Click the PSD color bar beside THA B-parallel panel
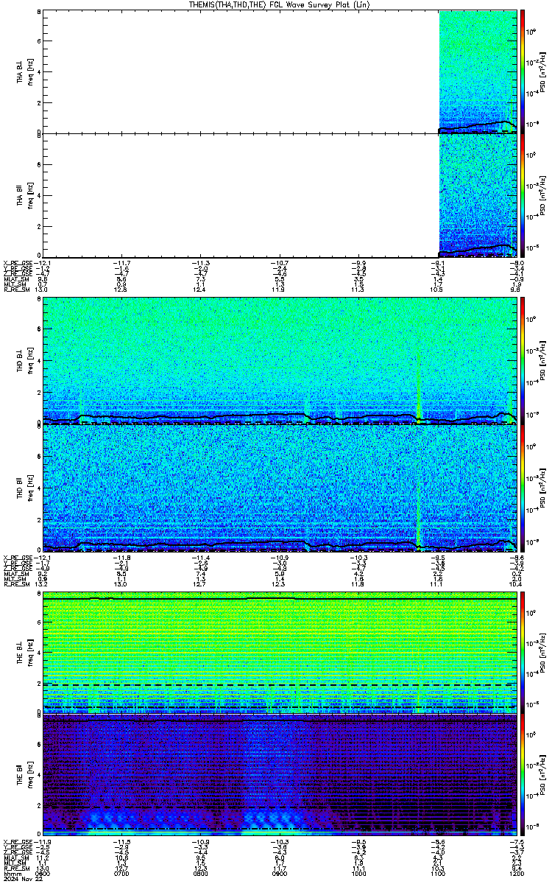 pyautogui.click(x=523, y=195)
